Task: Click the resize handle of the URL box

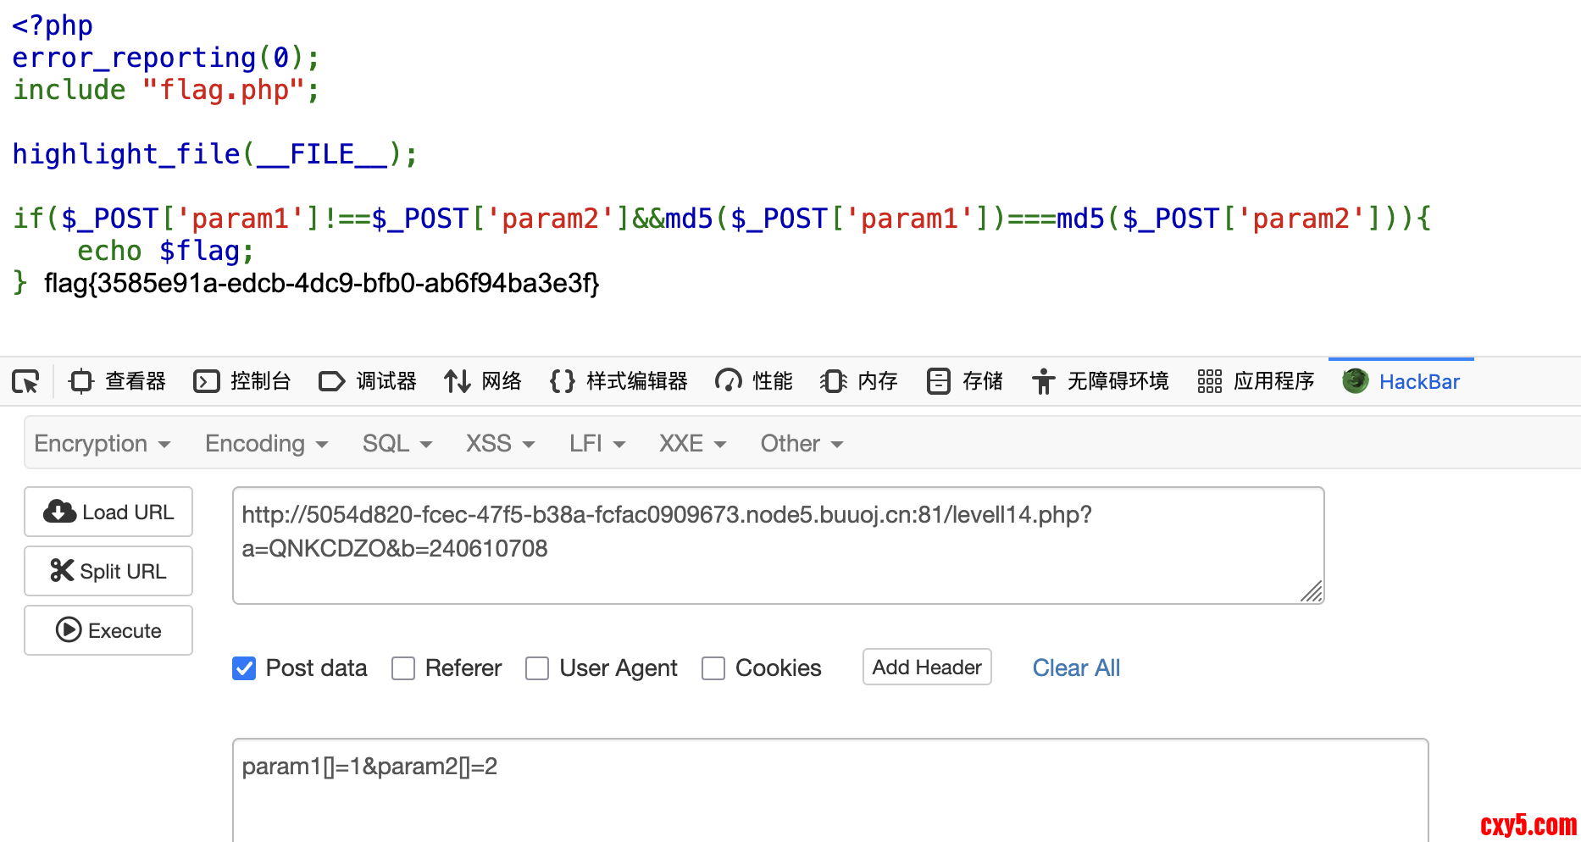Action: point(1312,591)
